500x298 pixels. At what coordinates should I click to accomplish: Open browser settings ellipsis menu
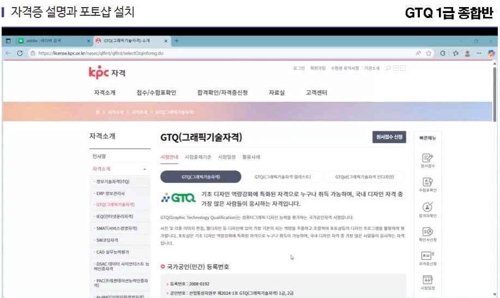click(x=479, y=53)
